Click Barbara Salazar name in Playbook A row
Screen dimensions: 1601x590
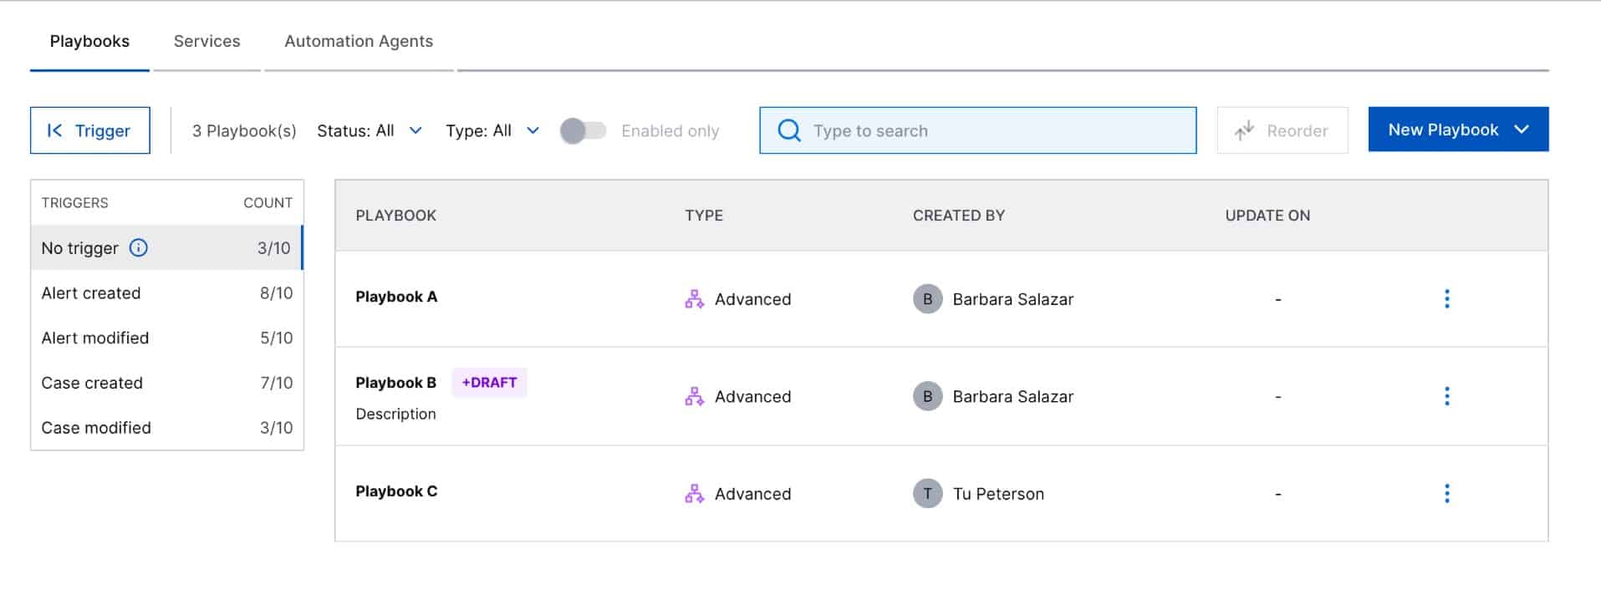[x=1013, y=299]
